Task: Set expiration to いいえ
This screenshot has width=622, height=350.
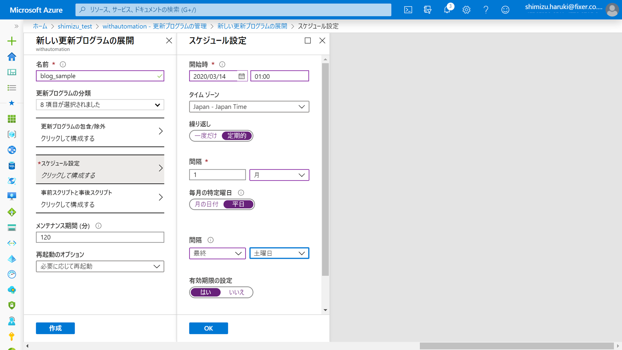Action: click(x=236, y=292)
